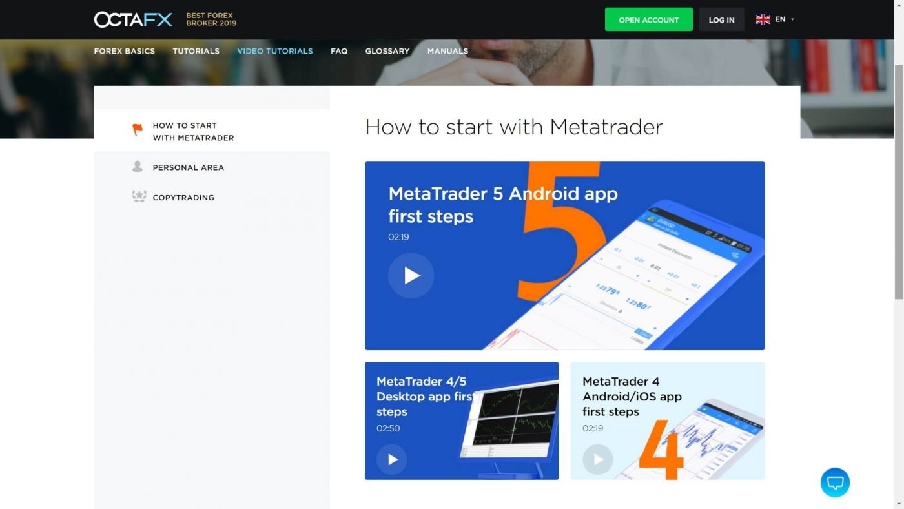Image resolution: width=904 pixels, height=509 pixels.
Task: Select the Video Tutorials tab
Action: click(275, 51)
